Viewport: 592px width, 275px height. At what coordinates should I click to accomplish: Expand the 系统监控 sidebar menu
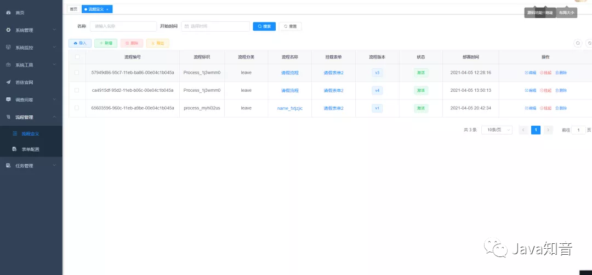tap(31, 48)
